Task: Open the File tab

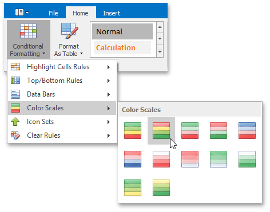Action: 53,13
